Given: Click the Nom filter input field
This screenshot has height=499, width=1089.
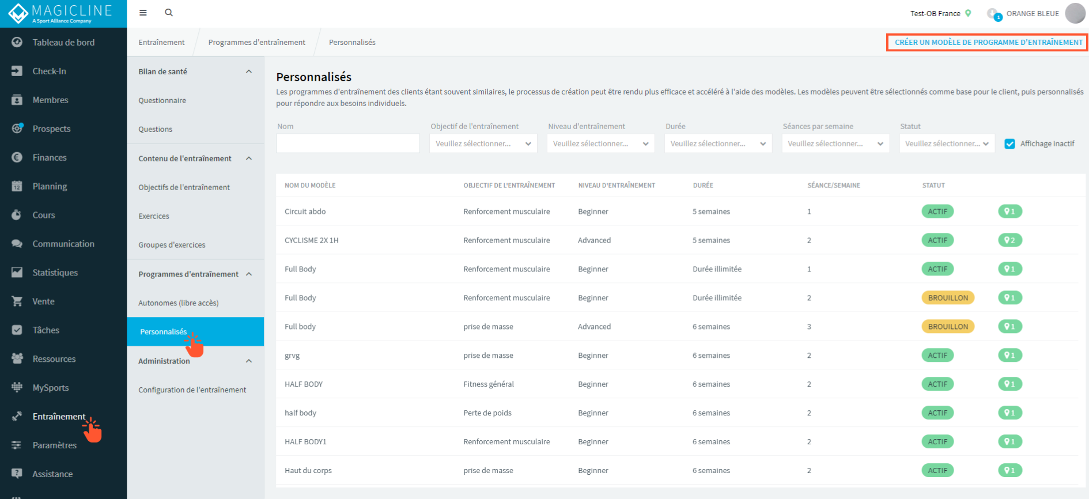Looking at the screenshot, I should [348, 143].
